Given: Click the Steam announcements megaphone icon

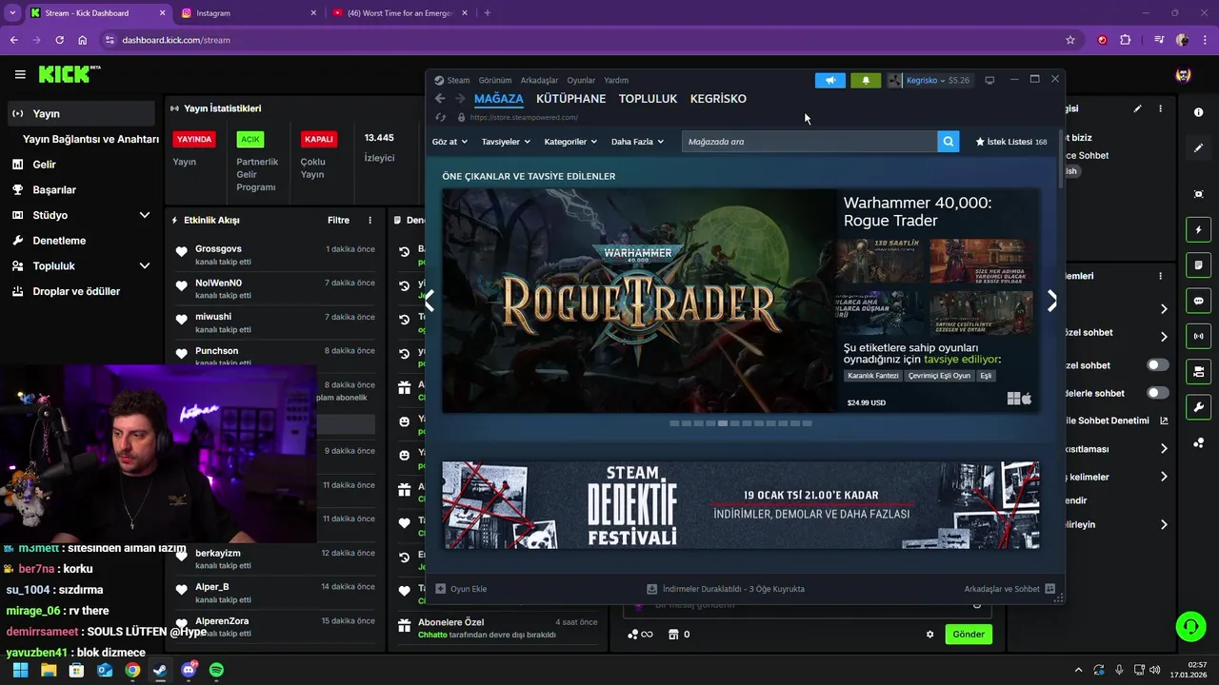Looking at the screenshot, I should click(830, 80).
